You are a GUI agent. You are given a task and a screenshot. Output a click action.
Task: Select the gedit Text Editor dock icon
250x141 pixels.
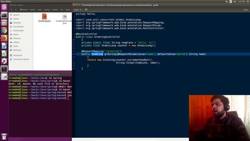(x=4, y=77)
